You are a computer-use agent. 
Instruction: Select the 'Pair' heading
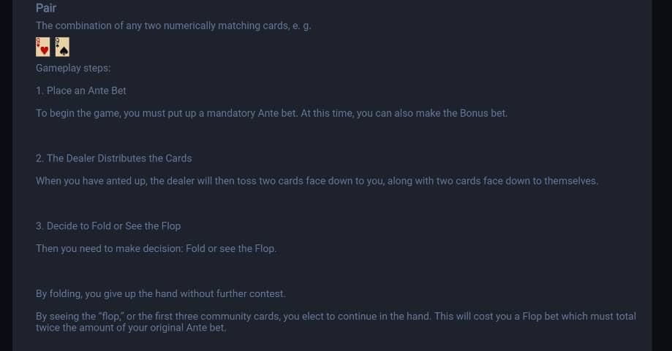coord(46,8)
